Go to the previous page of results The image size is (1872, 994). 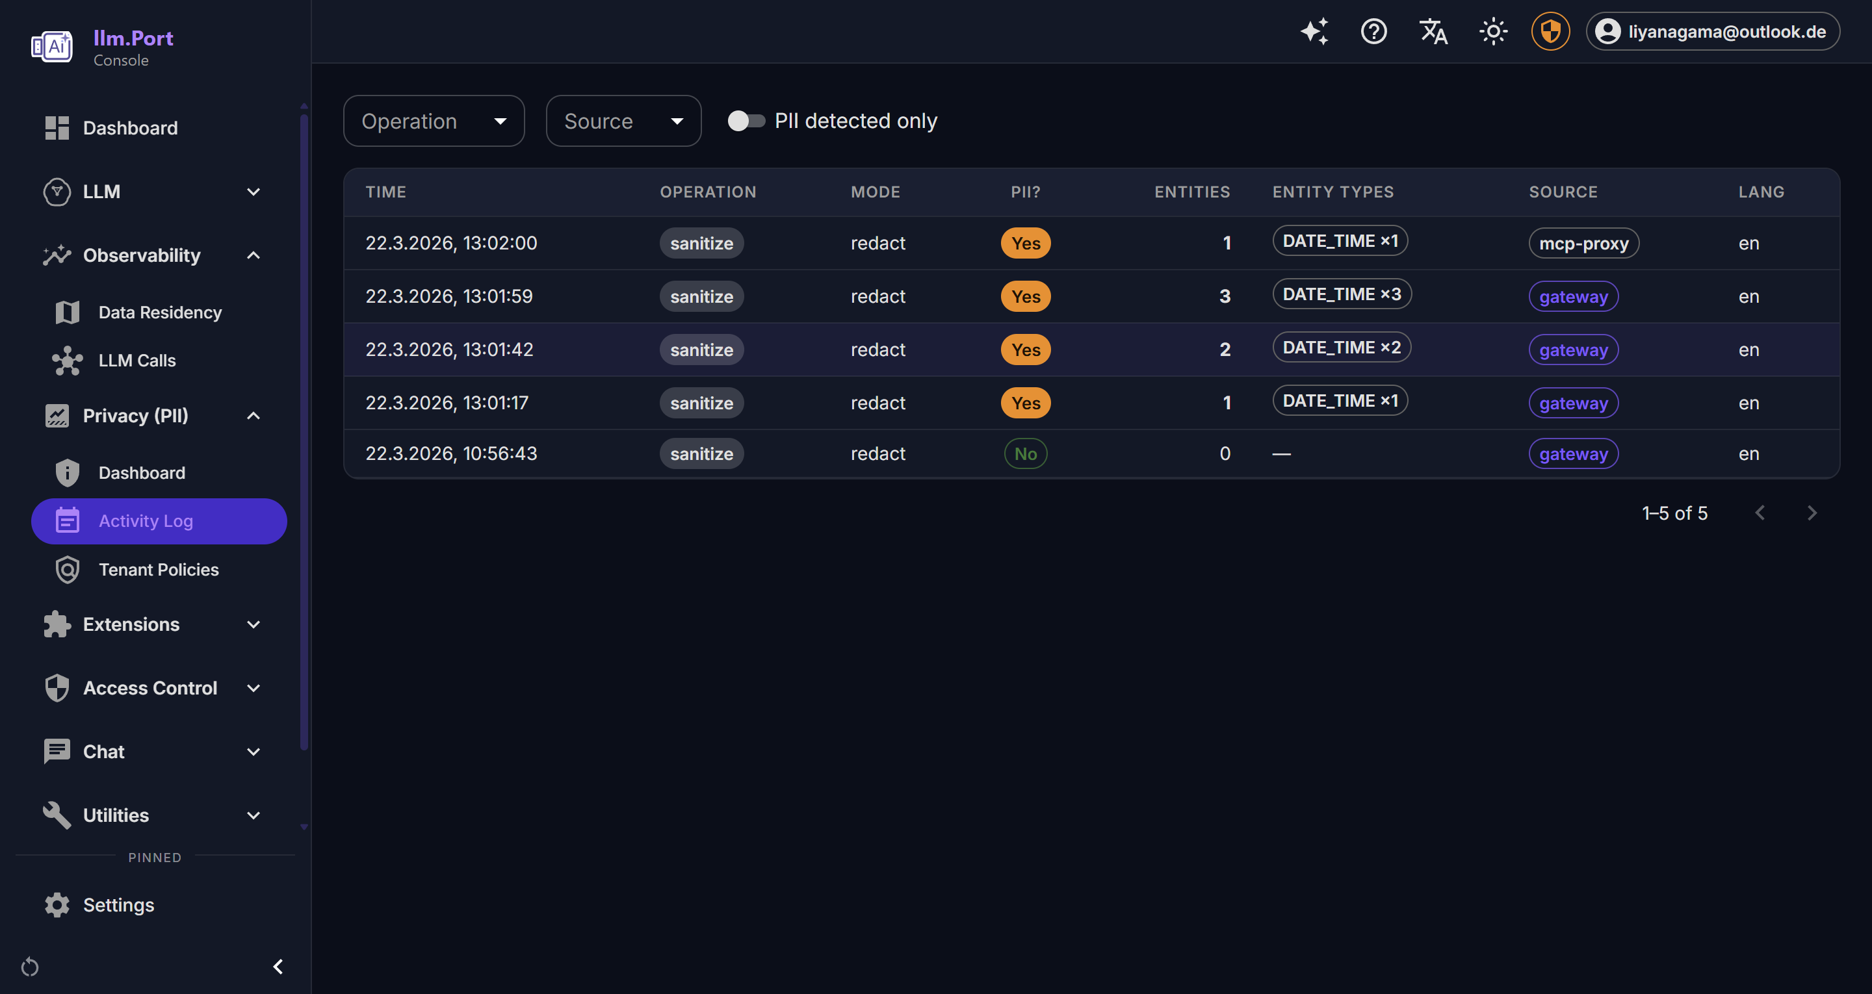1760,513
